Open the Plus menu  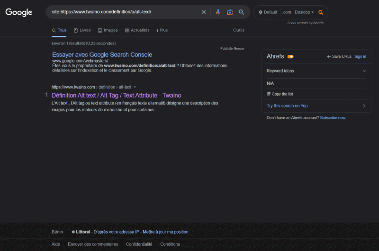coord(162,30)
